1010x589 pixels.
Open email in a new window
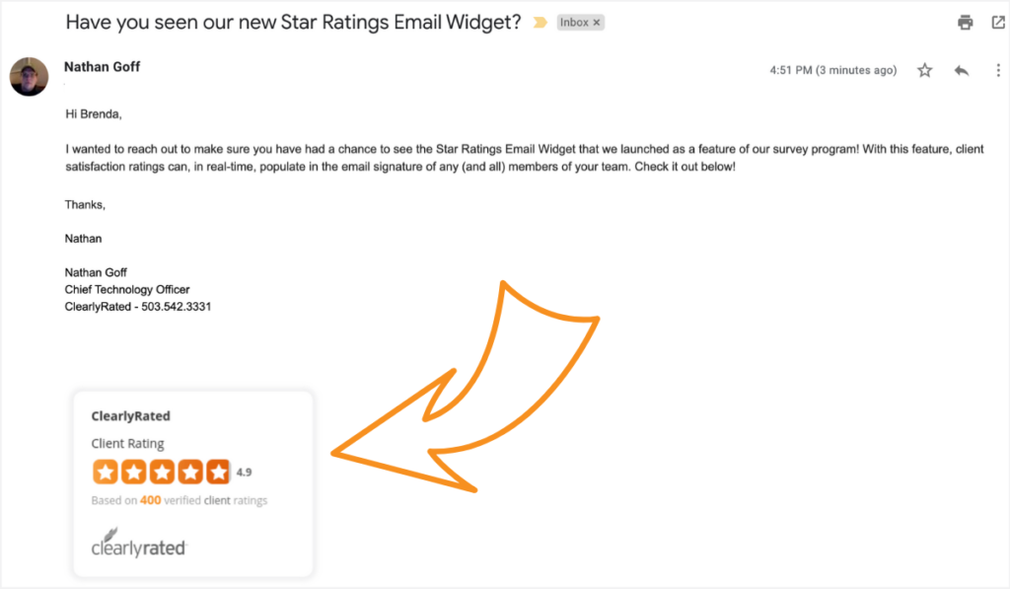point(998,20)
